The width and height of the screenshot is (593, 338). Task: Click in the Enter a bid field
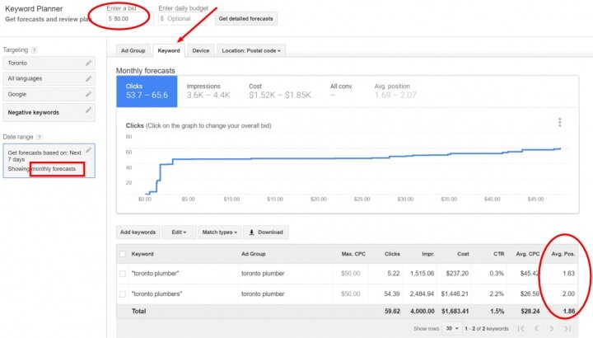coord(130,18)
